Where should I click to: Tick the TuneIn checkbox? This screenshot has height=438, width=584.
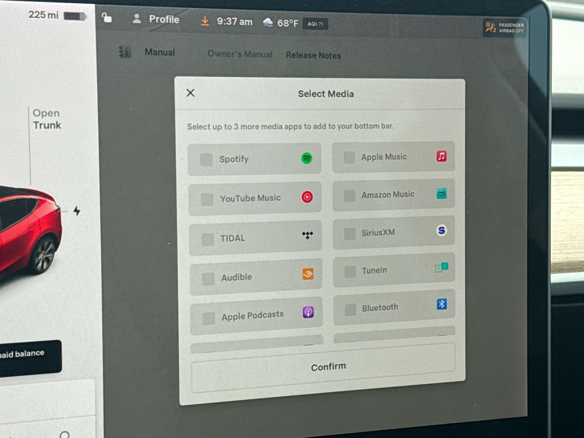click(350, 272)
